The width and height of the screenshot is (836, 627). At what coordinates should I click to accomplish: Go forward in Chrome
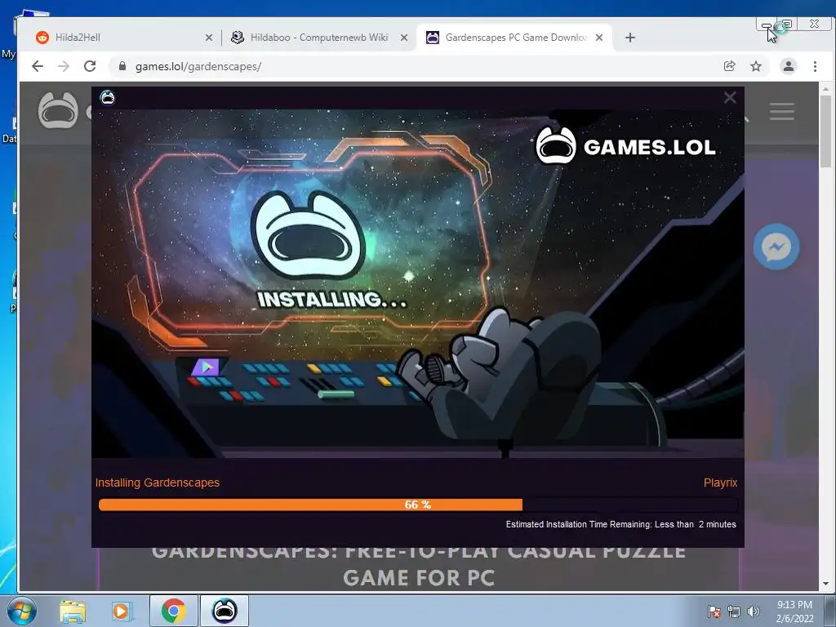(64, 66)
